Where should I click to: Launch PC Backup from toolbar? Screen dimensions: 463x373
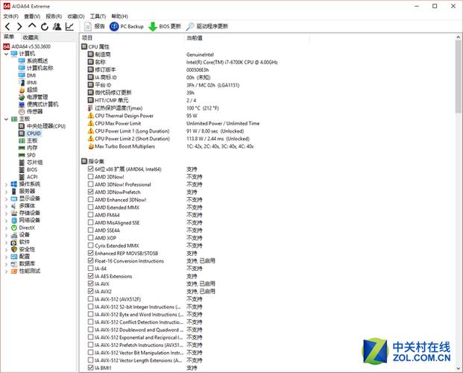pos(127,26)
